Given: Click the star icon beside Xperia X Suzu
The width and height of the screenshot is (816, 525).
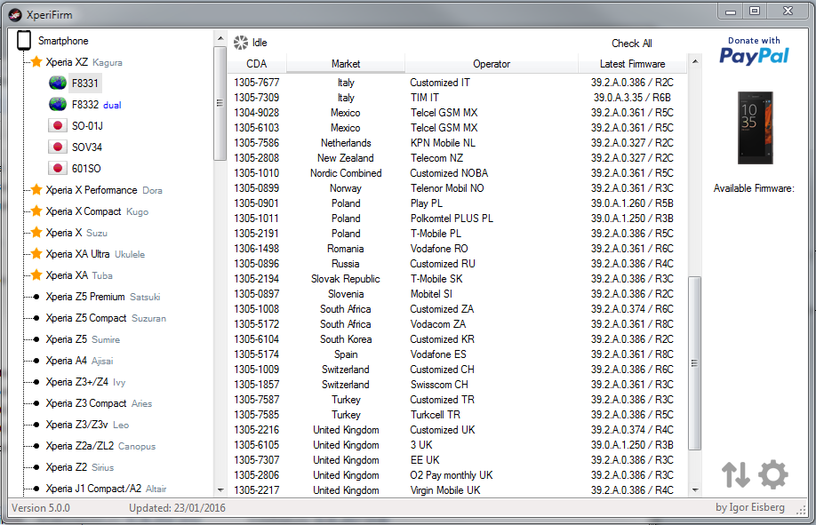Looking at the screenshot, I should point(36,233).
